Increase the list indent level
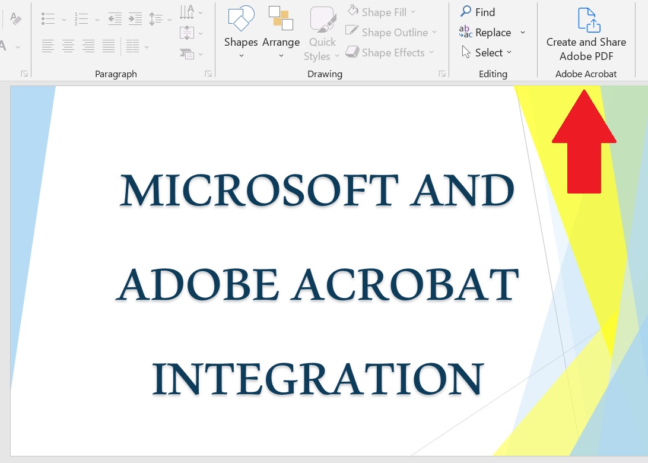648x463 pixels. point(135,18)
